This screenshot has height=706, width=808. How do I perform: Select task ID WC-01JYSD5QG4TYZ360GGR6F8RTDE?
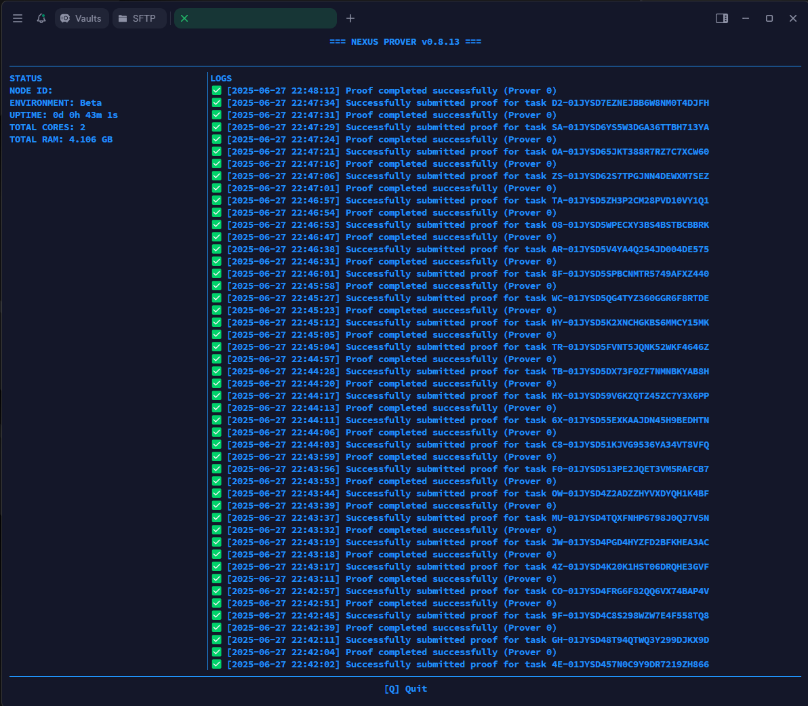click(x=630, y=298)
